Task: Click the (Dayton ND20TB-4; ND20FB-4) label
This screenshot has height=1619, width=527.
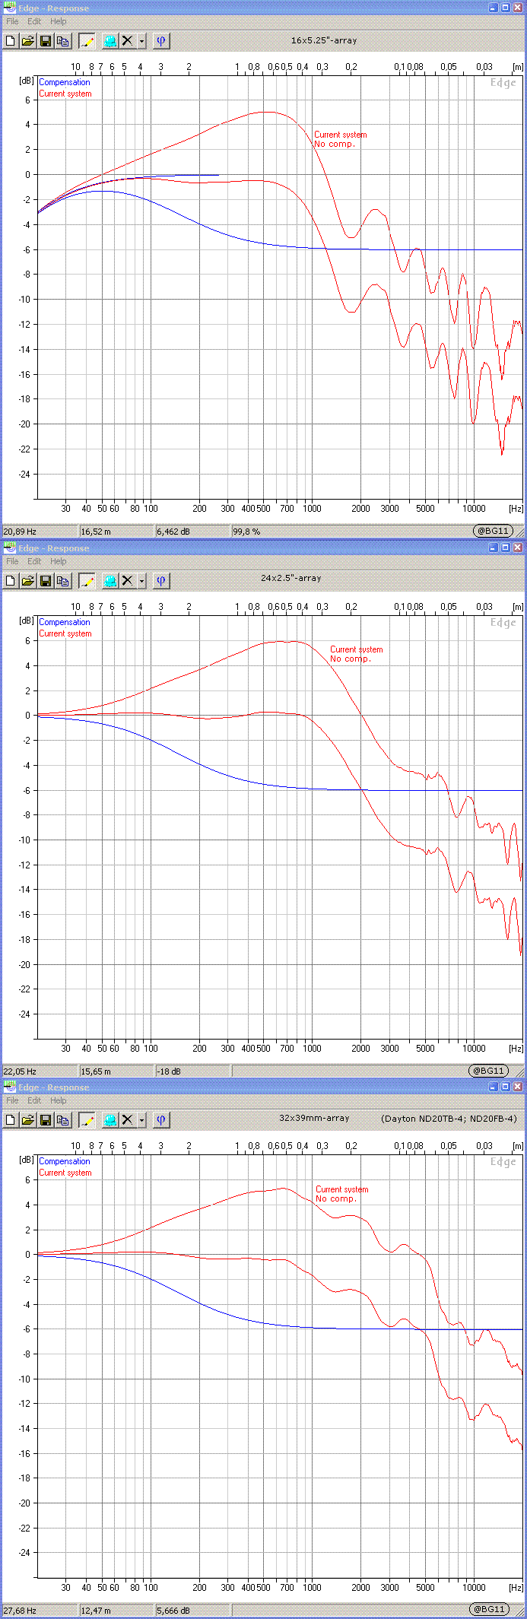Action: [x=449, y=1119]
